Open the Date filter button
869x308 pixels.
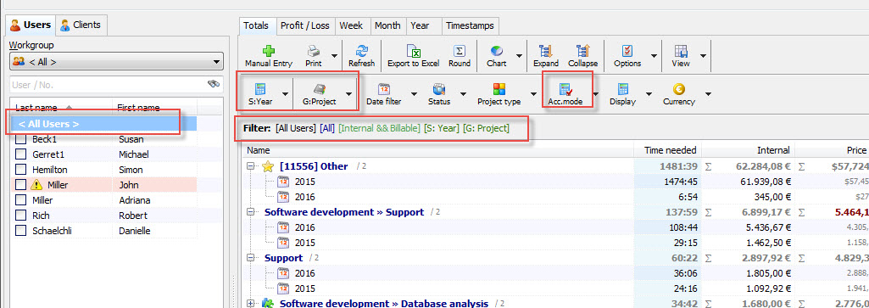pyautogui.click(x=383, y=93)
